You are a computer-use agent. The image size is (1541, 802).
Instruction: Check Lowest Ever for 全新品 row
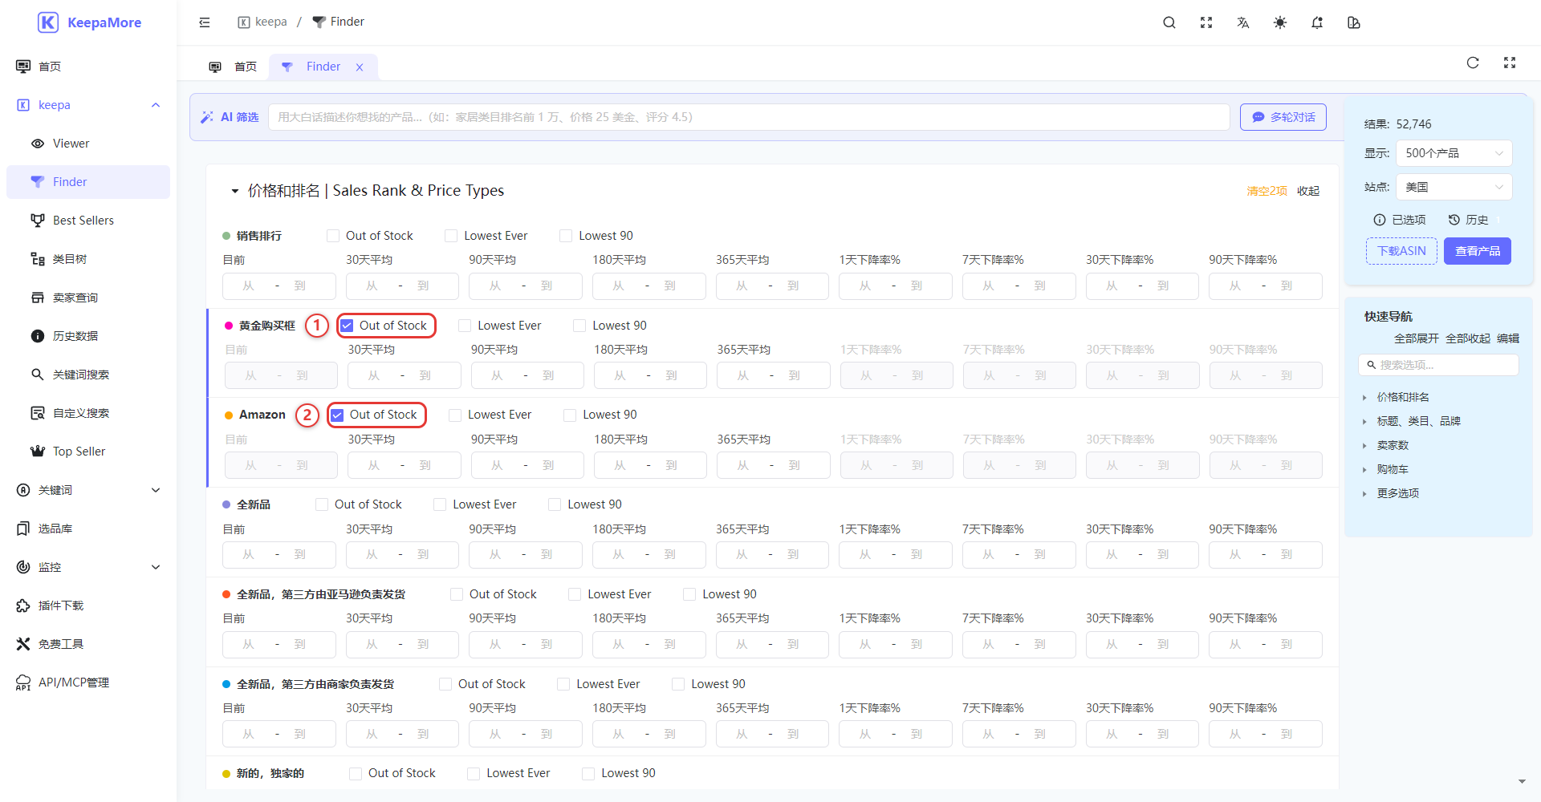pyautogui.click(x=440, y=504)
